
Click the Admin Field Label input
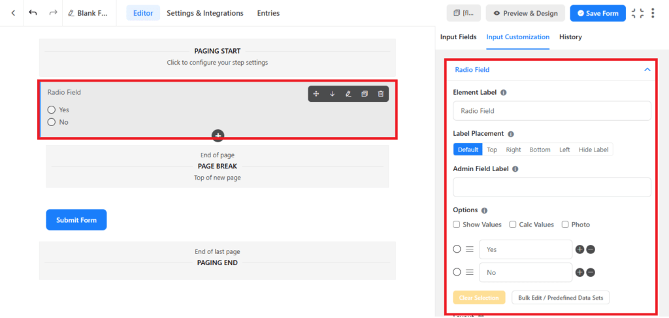tap(551, 187)
